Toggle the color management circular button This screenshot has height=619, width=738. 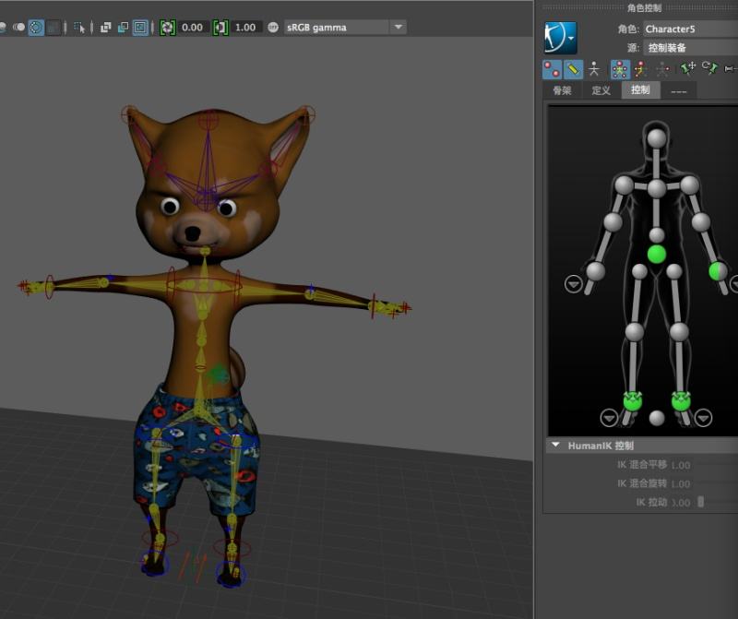(273, 28)
